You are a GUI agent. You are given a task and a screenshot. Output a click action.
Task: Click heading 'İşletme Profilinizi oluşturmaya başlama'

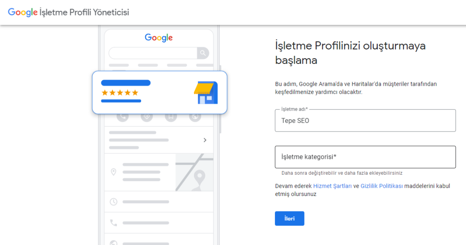[350, 53]
